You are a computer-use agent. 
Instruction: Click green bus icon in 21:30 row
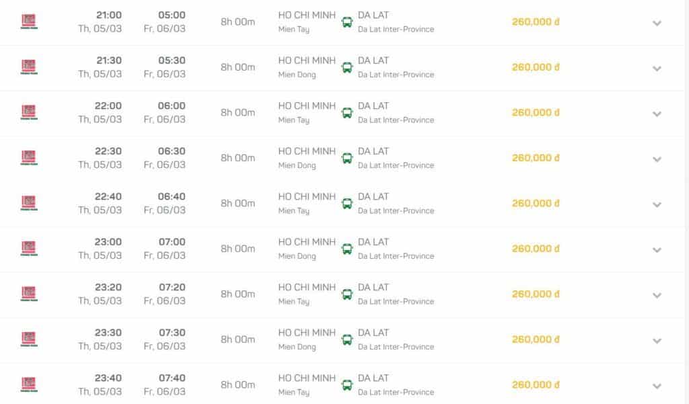[347, 67]
